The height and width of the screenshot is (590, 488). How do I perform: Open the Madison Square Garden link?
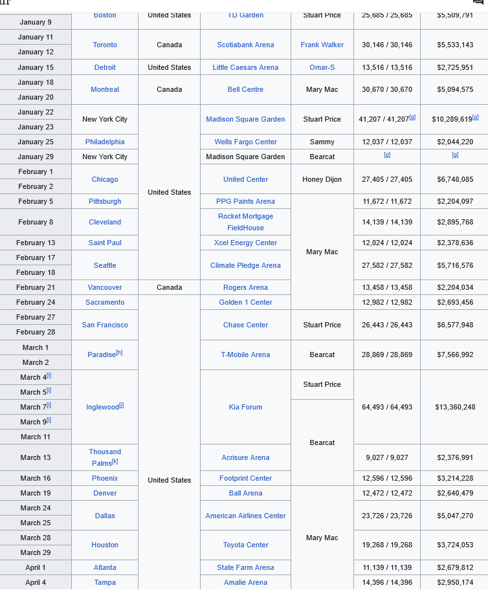[245, 119]
